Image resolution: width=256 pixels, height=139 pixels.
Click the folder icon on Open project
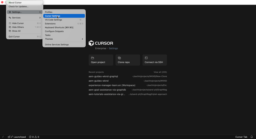click(x=93, y=58)
